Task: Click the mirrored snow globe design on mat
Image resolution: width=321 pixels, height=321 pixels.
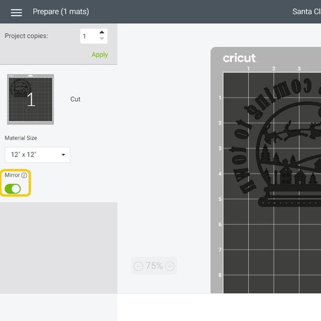Action: point(275,143)
